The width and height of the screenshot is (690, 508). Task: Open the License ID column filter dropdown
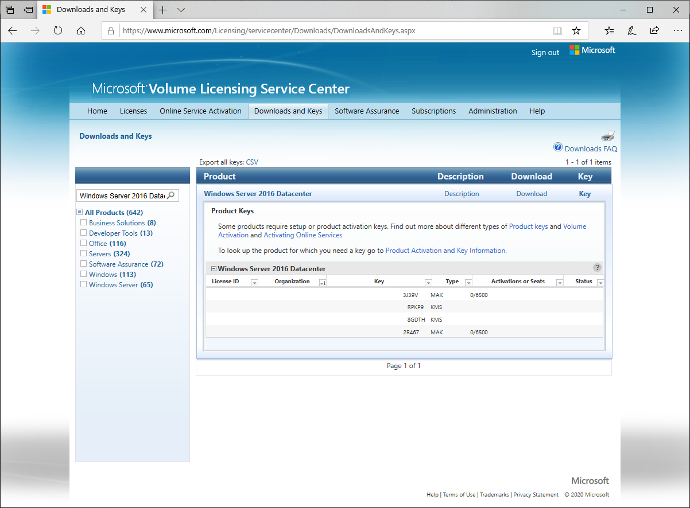254,282
